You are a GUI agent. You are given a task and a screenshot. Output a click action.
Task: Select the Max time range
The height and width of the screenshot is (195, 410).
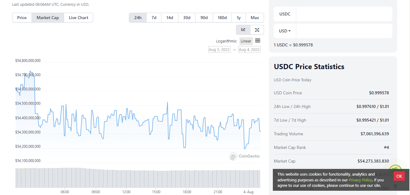(255, 18)
